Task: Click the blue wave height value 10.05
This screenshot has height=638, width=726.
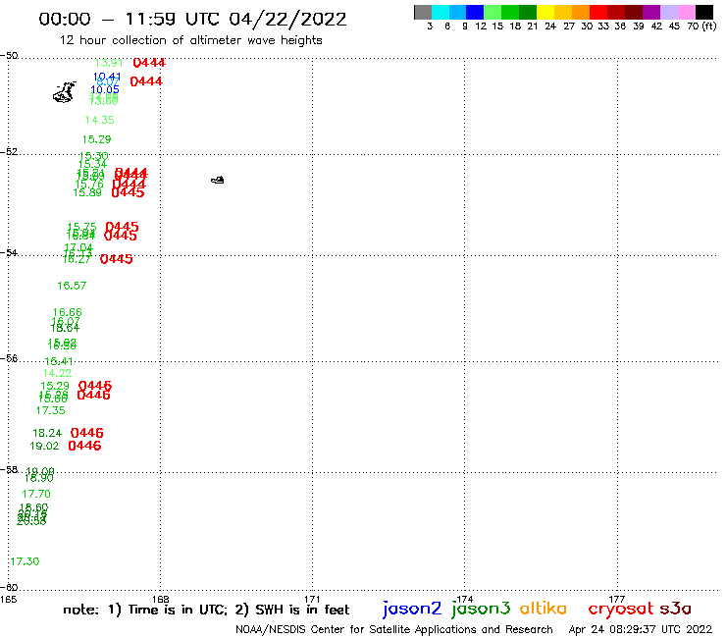Action: click(x=105, y=89)
